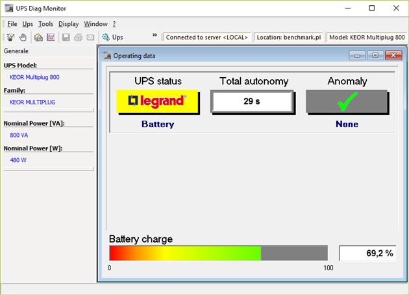The image size is (409, 295).
Task: Click the Battery status label
Action: coord(158,124)
